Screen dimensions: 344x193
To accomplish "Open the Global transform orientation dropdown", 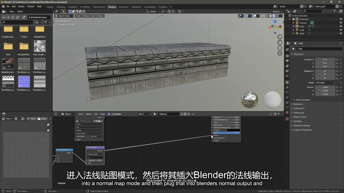I will click(x=153, y=11).
